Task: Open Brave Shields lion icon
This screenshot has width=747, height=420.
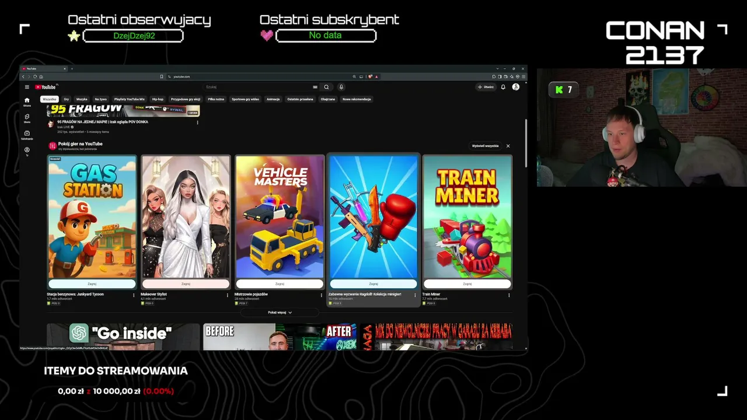Action: point(371,76)
